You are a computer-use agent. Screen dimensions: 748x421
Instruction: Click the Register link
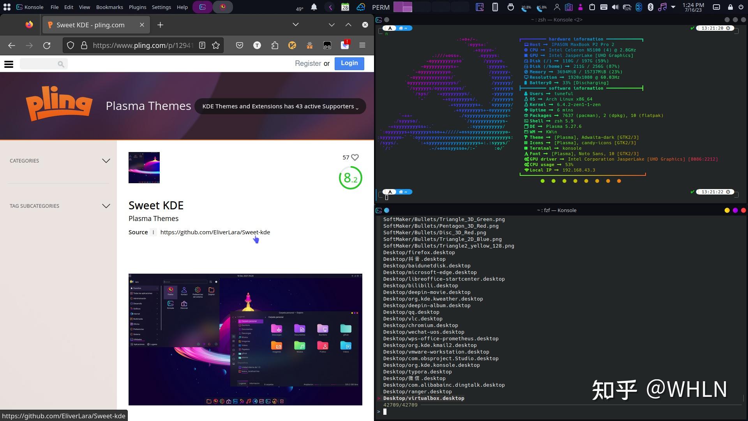pos(308,64)
